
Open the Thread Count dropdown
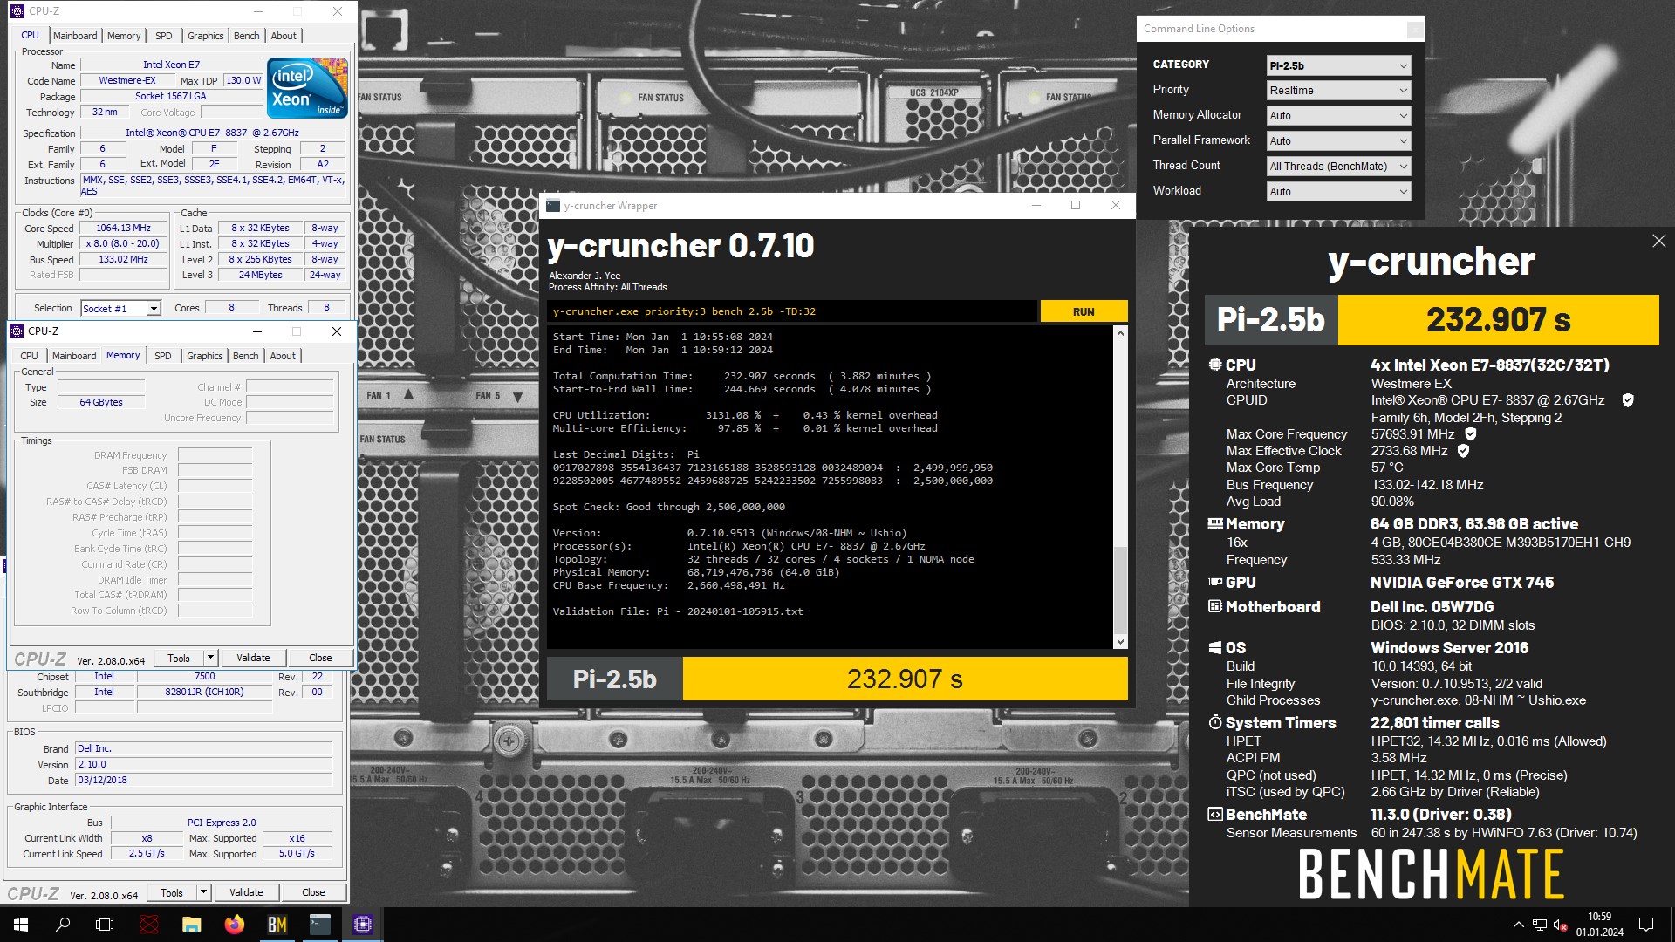pyautogui.click(x=1338, y=167)
